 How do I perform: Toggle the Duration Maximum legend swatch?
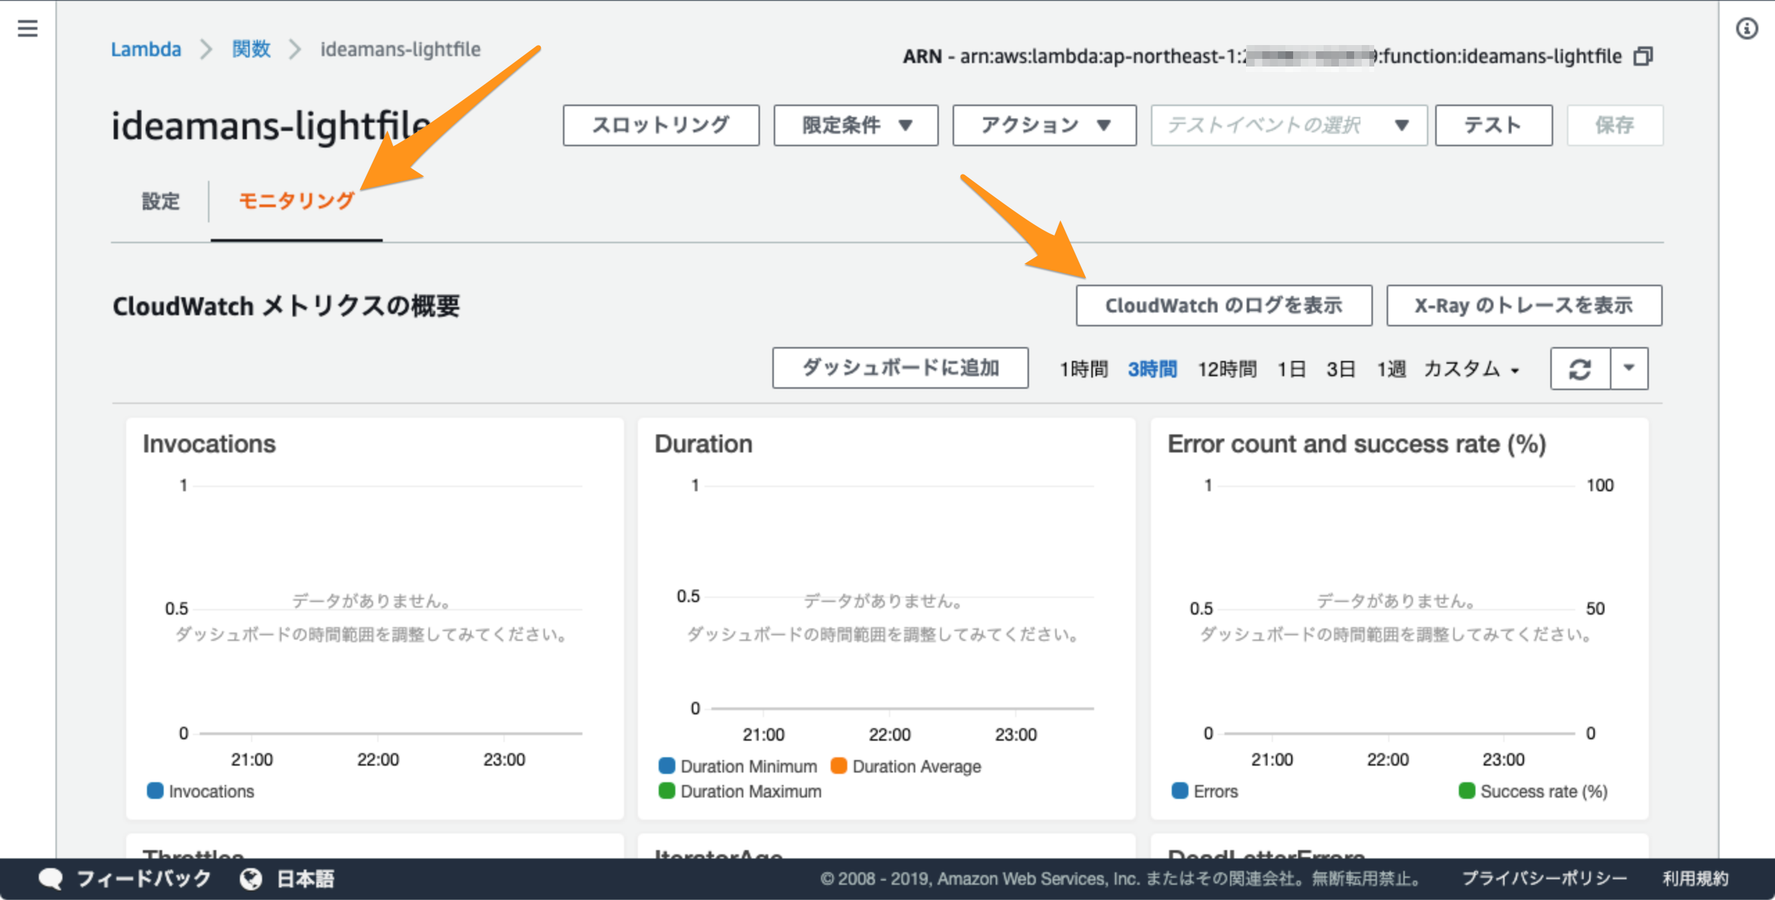click(667, 791)
